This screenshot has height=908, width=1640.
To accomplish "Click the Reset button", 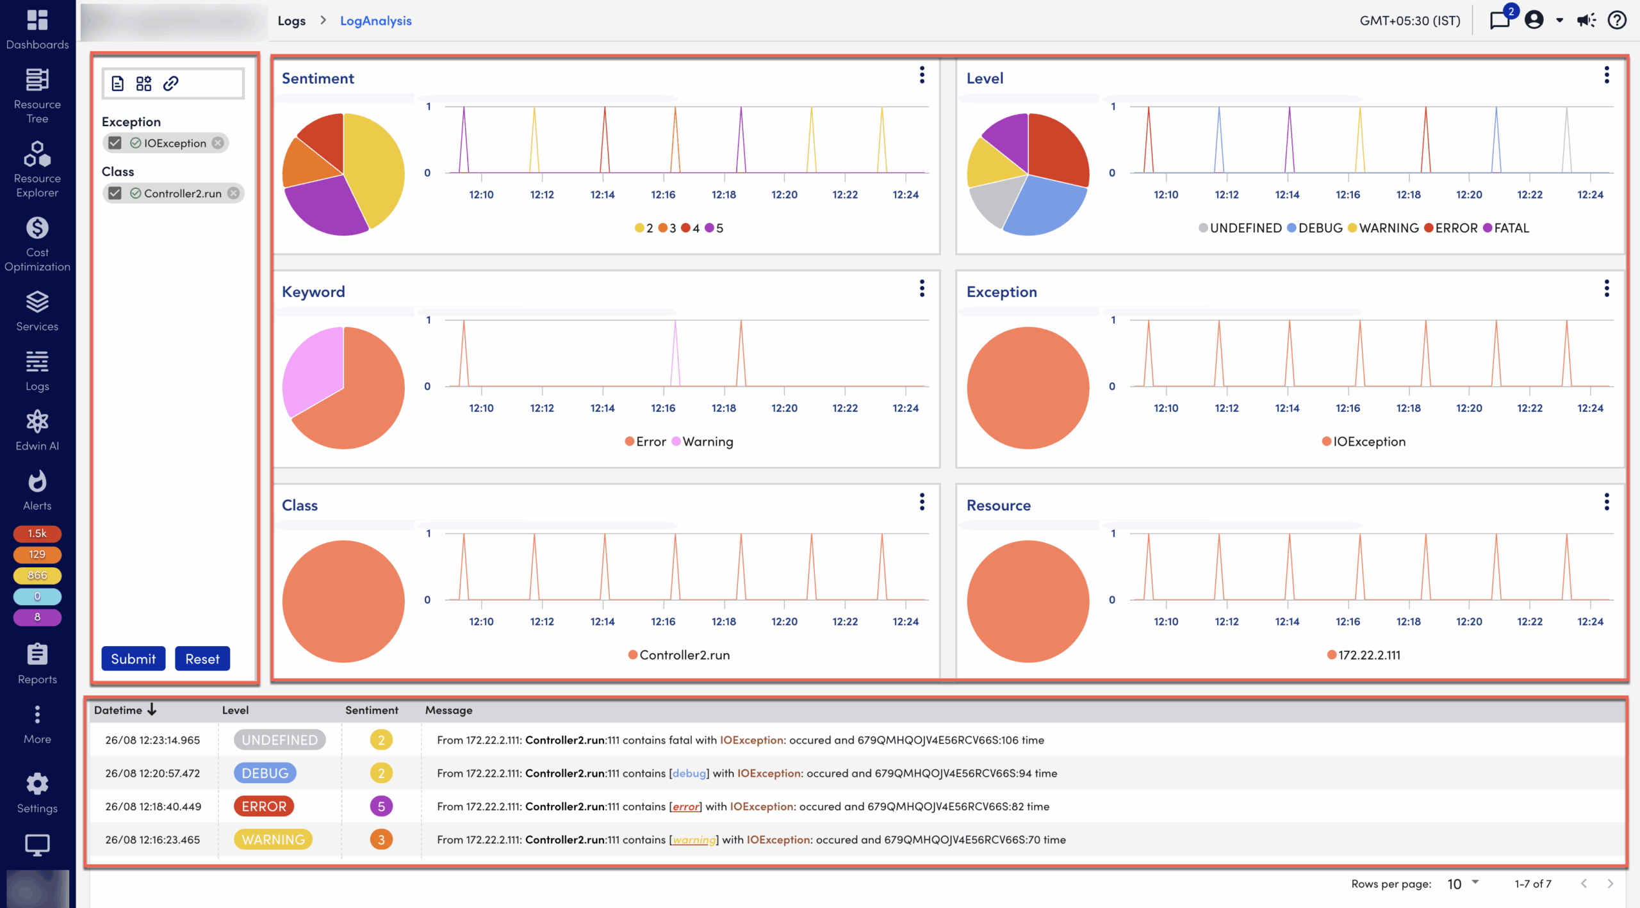I will (x=202, y=658).
